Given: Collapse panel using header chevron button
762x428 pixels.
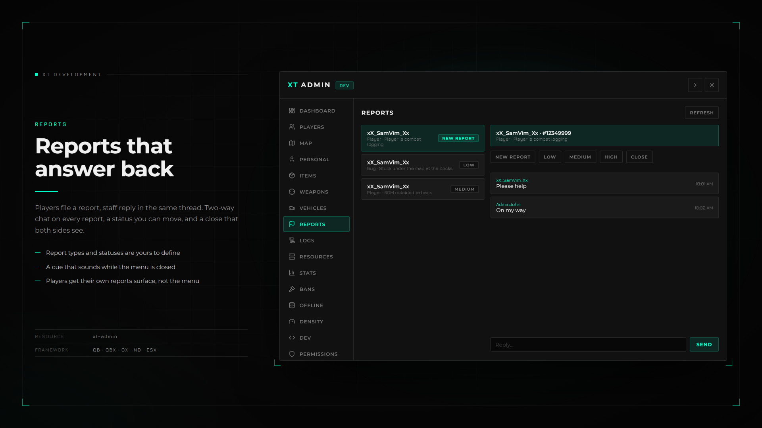Looking at the screenshot, I should (x=695, y=85).
